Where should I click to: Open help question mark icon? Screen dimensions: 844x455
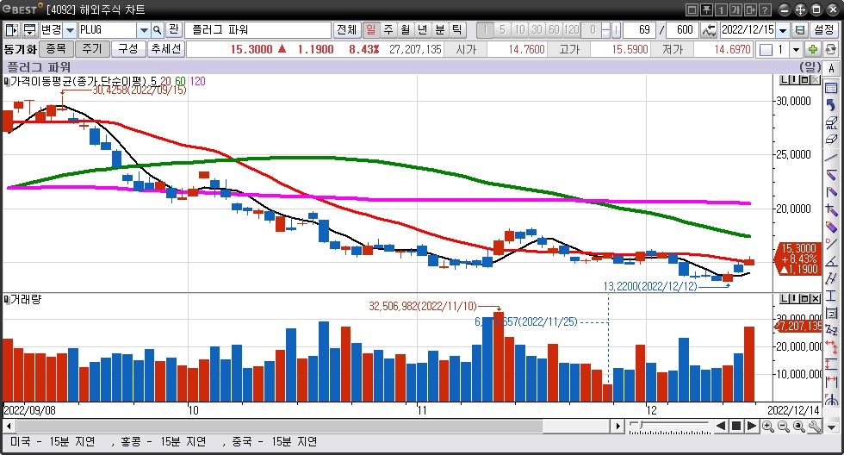tap(765, 9)
